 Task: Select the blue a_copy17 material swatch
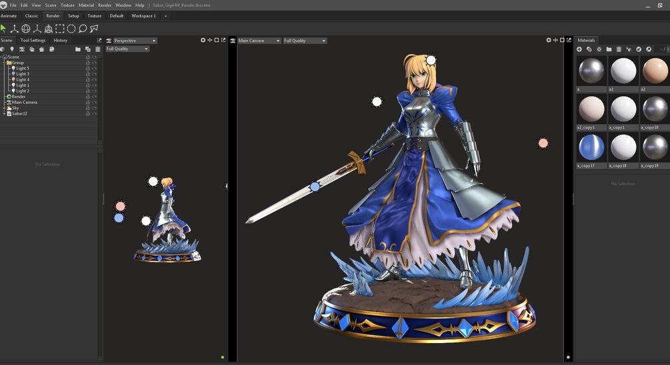click(x=591, y=147)
